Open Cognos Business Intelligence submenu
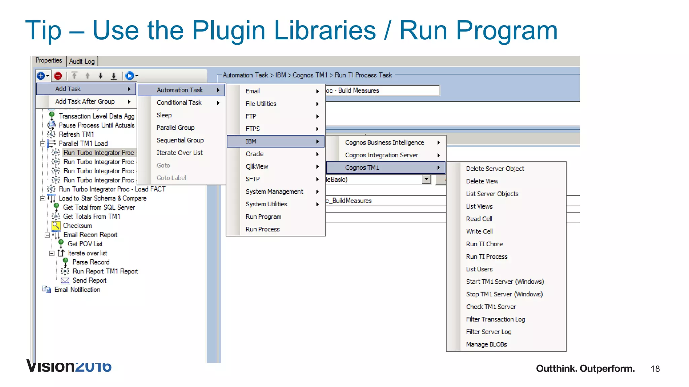This screenshot has height=387, width=689. click(x=386, y=142)
